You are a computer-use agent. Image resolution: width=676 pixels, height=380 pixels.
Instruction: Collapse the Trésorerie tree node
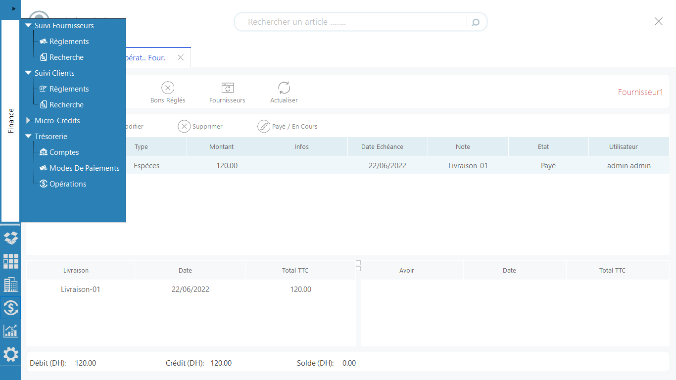28,136
